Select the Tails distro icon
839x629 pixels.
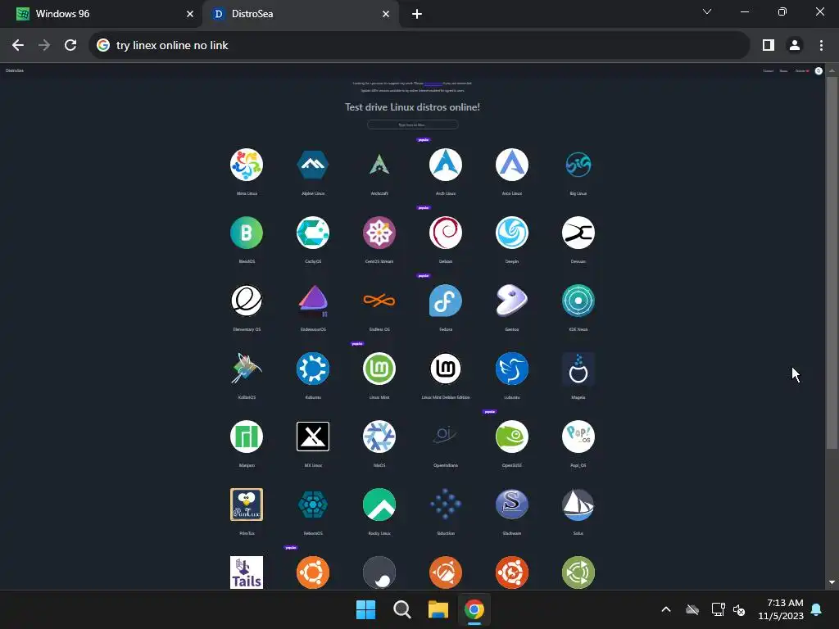pyautogui.click(x=247, y=572)
